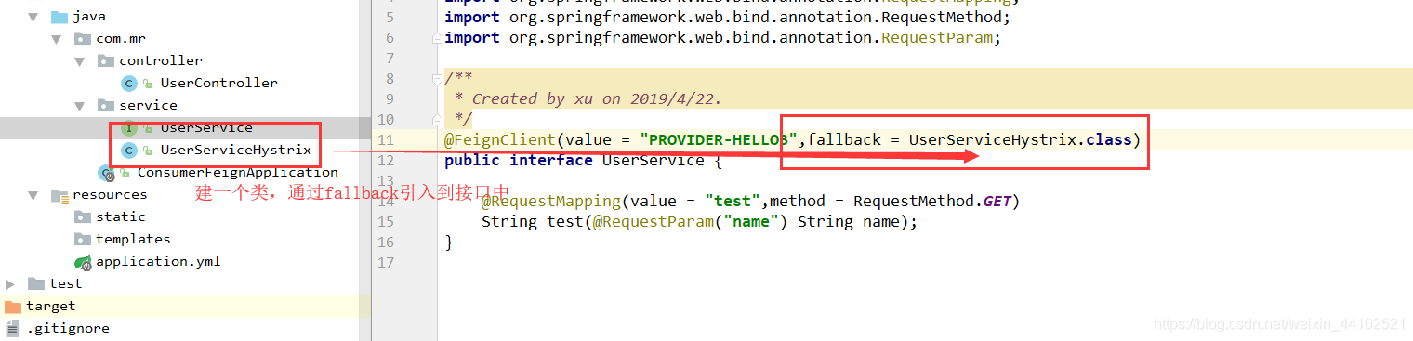
Task: Collapse the com.mr package arrow
Action: (56, 39)
